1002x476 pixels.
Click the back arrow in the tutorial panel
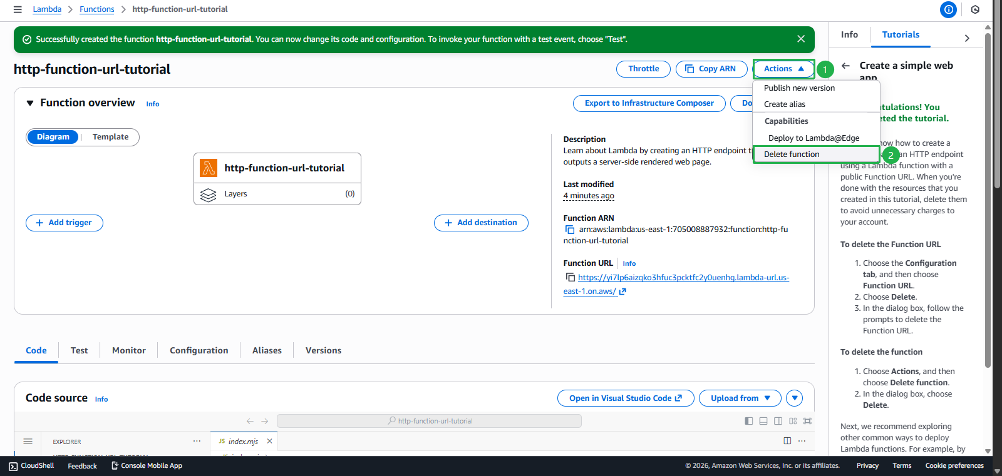pos(845,66)
